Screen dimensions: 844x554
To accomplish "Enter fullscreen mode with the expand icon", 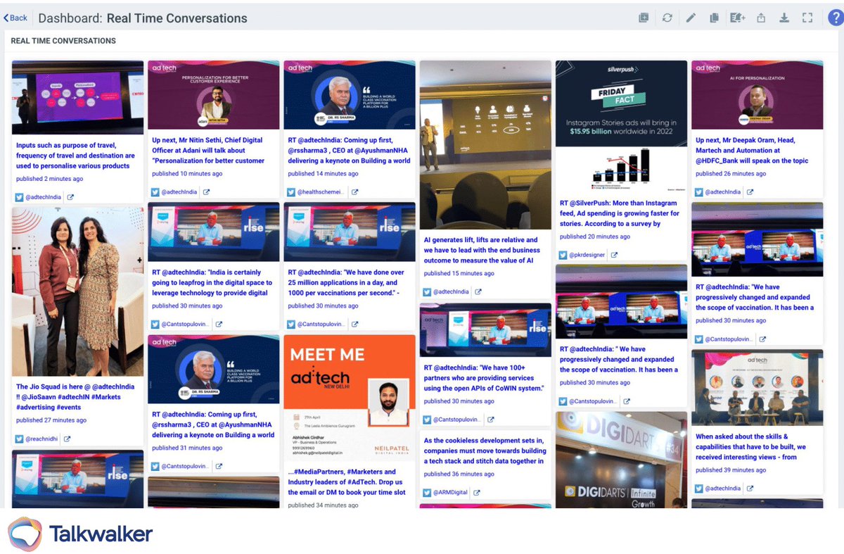I will [x=807, y=18].
